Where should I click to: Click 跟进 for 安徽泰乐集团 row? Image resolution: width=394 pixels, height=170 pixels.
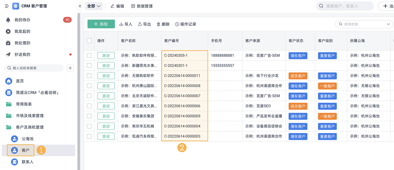click(x=106, y=116)
